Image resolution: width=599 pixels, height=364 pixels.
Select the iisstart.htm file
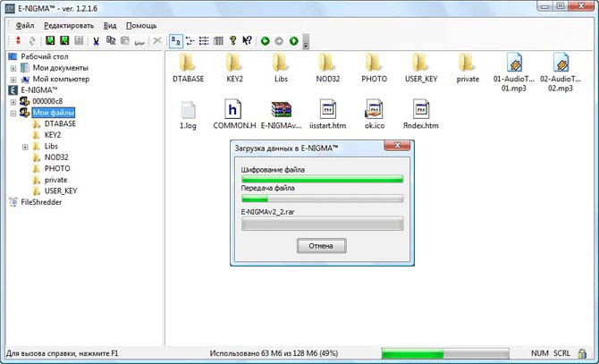[328, 114]
